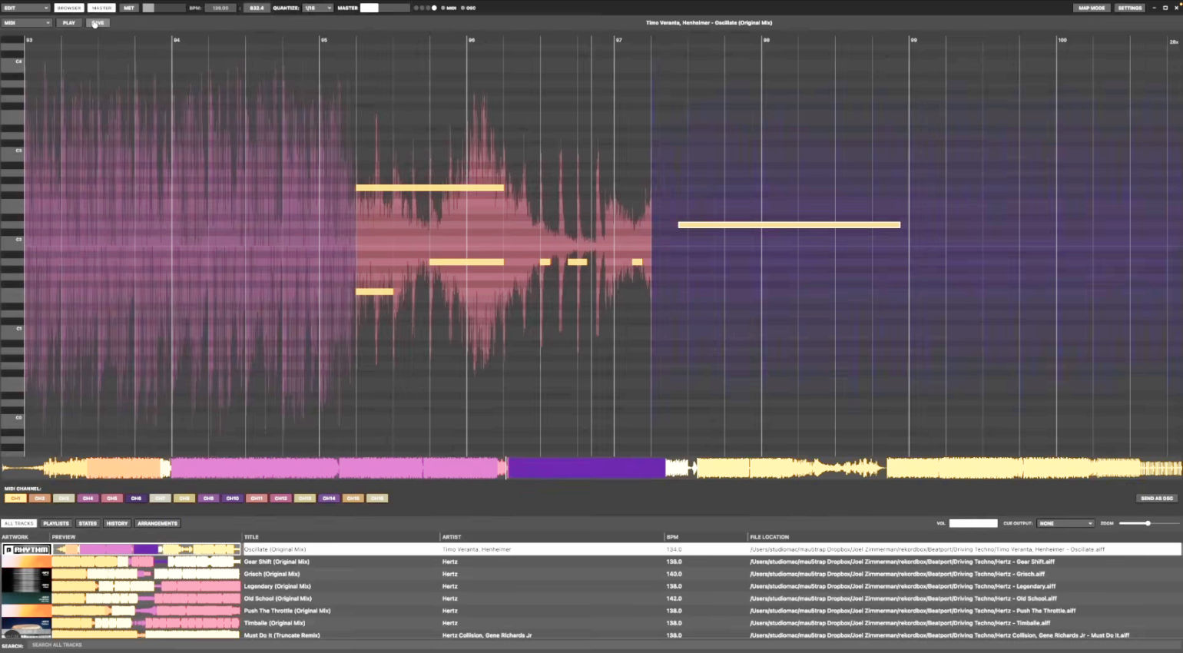Image resolution: width=1183 pixels, height=653 pixels.
Task: Sort tracks by ARTIST column header
Action: 452,537
